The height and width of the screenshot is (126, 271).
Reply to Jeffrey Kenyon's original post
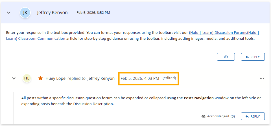[253, 57]
